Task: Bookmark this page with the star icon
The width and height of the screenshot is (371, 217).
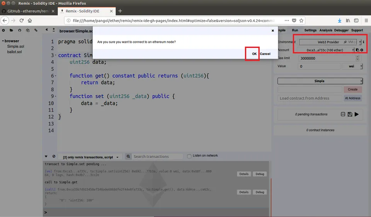Action: (x=301, y=21)
